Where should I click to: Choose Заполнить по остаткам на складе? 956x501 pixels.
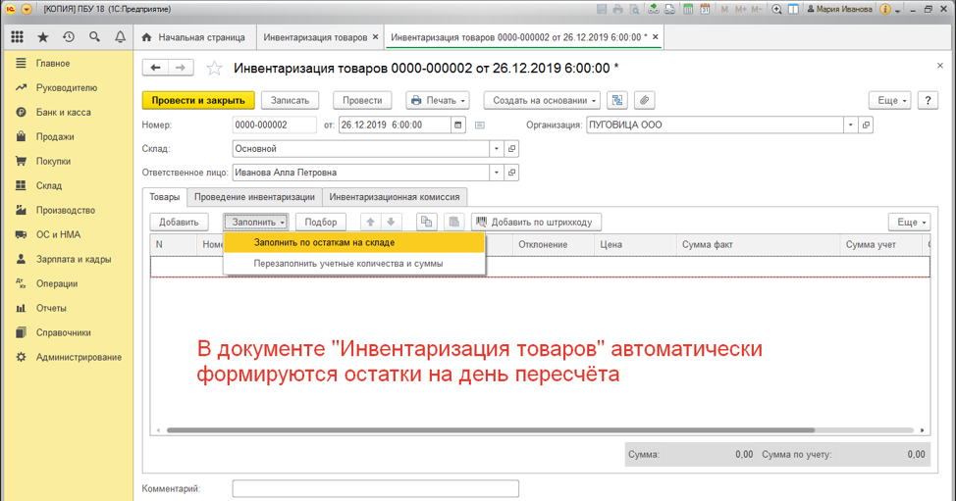[324, 242]
